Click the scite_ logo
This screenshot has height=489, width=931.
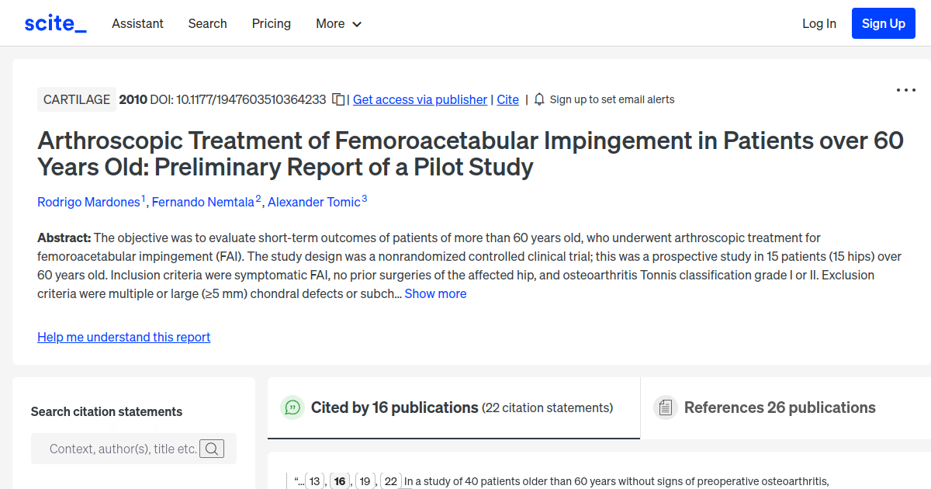click(54, 23)
